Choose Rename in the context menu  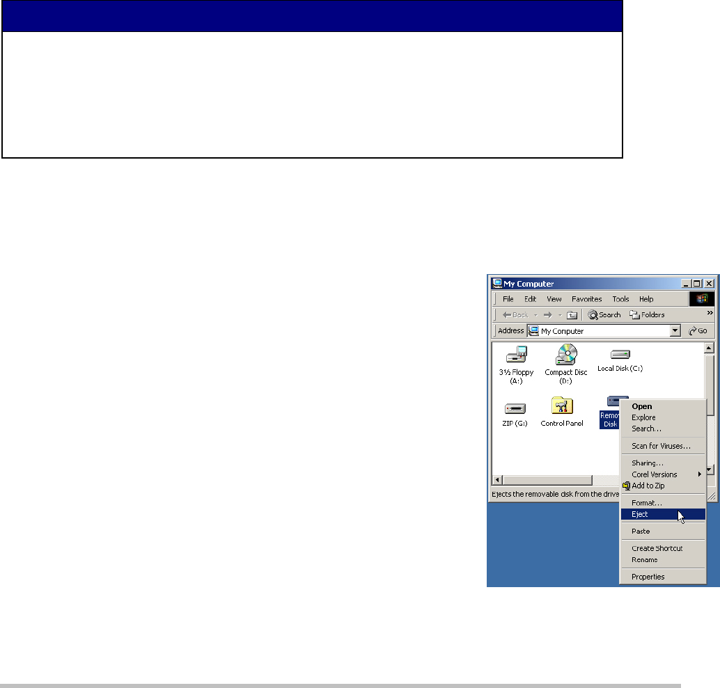point(663,559)
